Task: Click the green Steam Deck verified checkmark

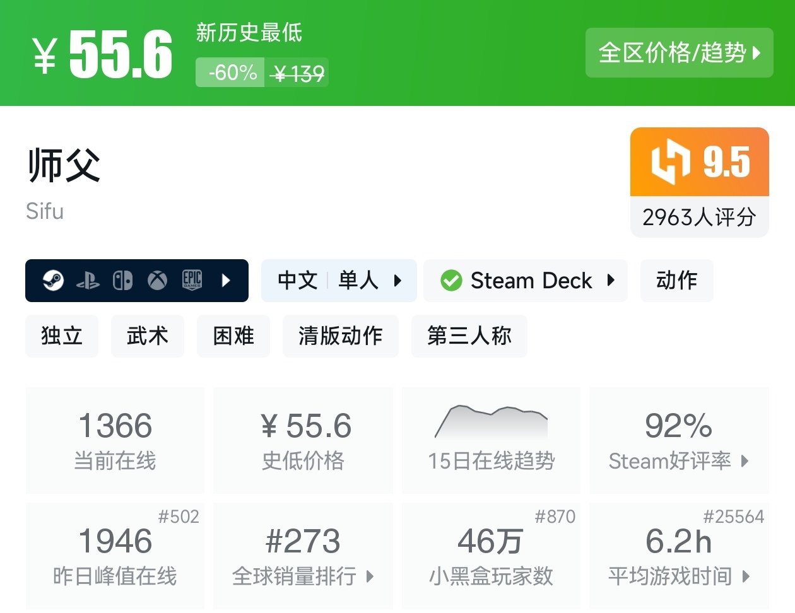Action: click(x=451, y=281)
